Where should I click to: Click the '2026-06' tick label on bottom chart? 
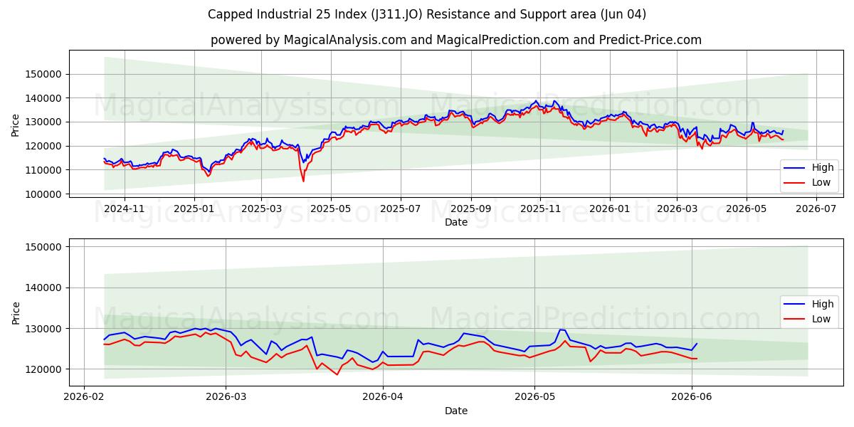(x=692, y=397)
